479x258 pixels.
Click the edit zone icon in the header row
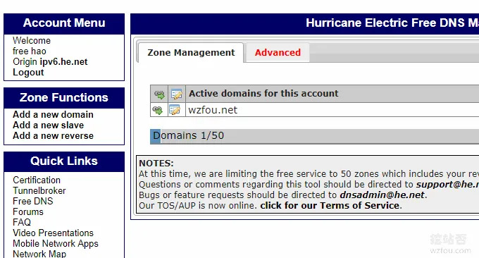click(177, 94)
